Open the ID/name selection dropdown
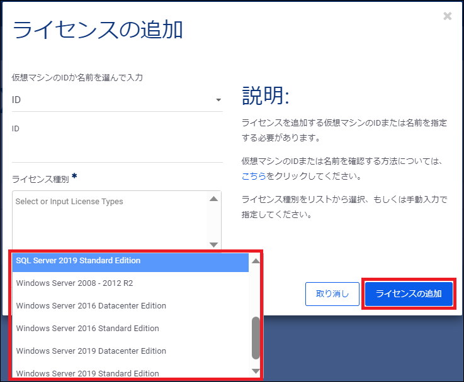This screenshot has width=464, height=382. pos(117,100)
